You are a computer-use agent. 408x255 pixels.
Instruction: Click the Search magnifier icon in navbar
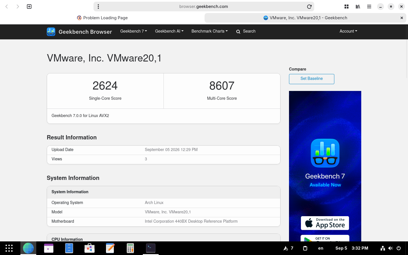[238, 32]
